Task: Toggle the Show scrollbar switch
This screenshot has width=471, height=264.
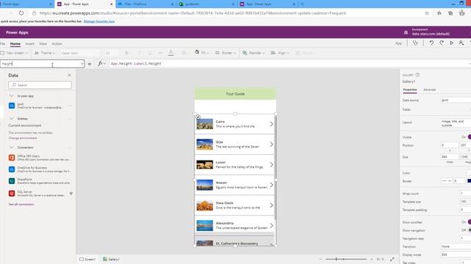Action: 469,222
